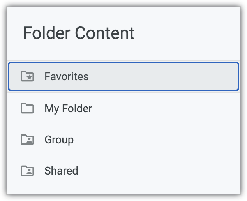Screen dimensions: 247x201
Task: Select the Favorites text label
Action: pyautogui.click(x=67, y=76)
